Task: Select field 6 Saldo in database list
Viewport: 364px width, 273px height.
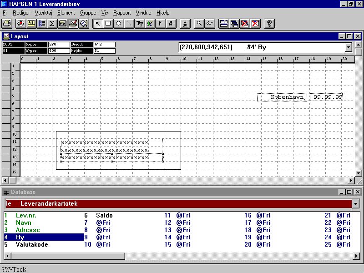Action: pos(104,216)
